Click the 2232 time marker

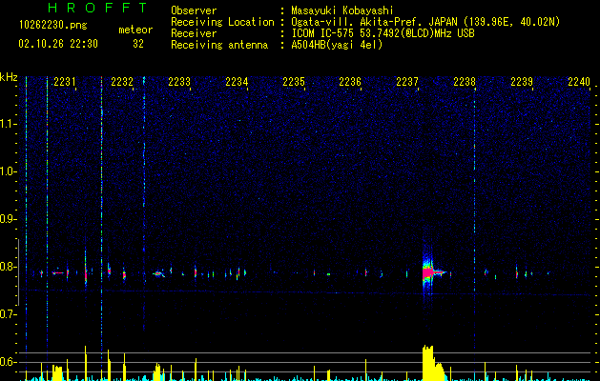click(122, 82)
